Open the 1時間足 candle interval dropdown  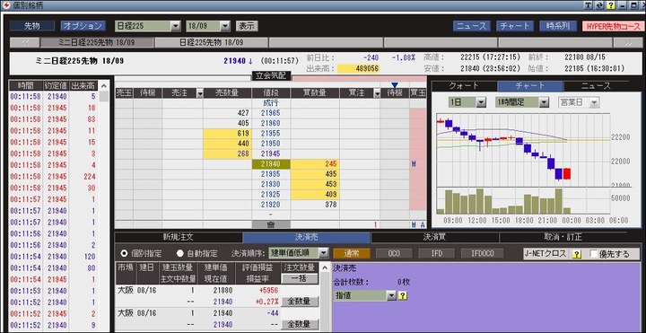click(545, 102)
